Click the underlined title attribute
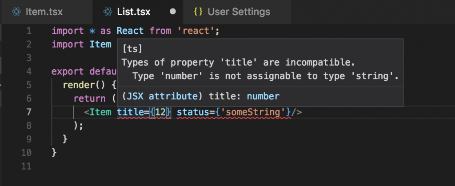The height and width of the screenshot is (186, 455). pos(127,112)
